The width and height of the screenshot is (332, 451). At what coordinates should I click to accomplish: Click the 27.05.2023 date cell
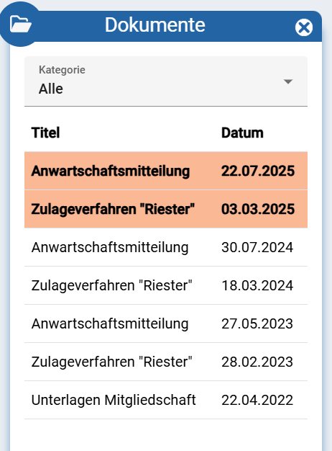257,323
